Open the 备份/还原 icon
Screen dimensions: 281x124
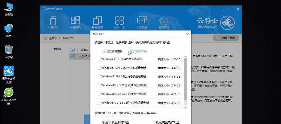(97, 22)
